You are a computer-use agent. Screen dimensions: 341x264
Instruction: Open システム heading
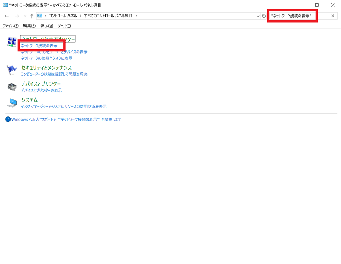(29, 100)
